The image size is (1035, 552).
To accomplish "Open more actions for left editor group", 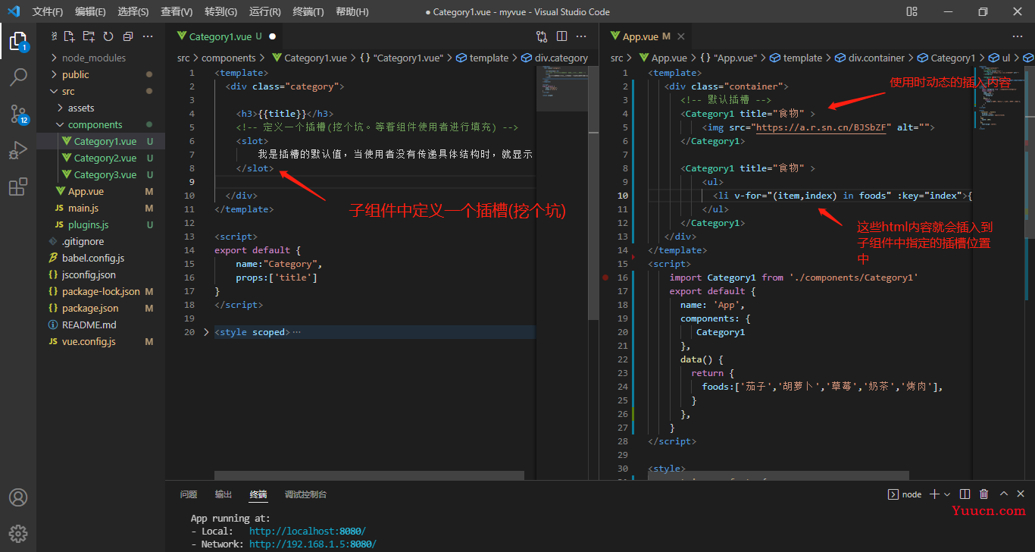I will click(581, 36).
